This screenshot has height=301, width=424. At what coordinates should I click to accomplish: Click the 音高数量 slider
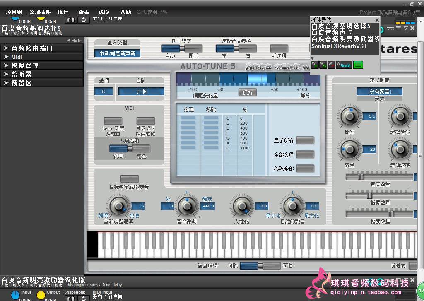tap(379, 177)
